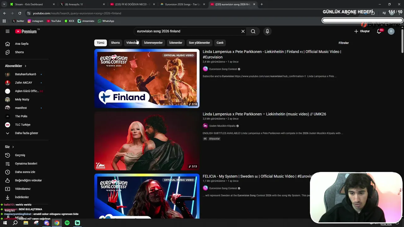Open Daha sonra izle list

(x=24, y=172)
